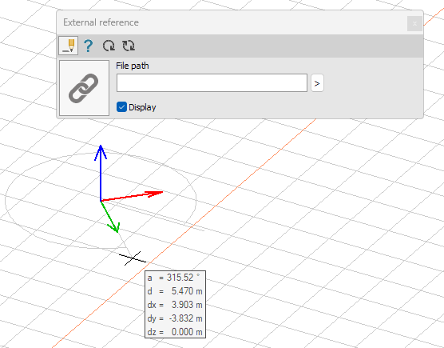The width and height of the screenshot is (444, 348).
Task: Click the File path label
Action: tap(133, 66)
